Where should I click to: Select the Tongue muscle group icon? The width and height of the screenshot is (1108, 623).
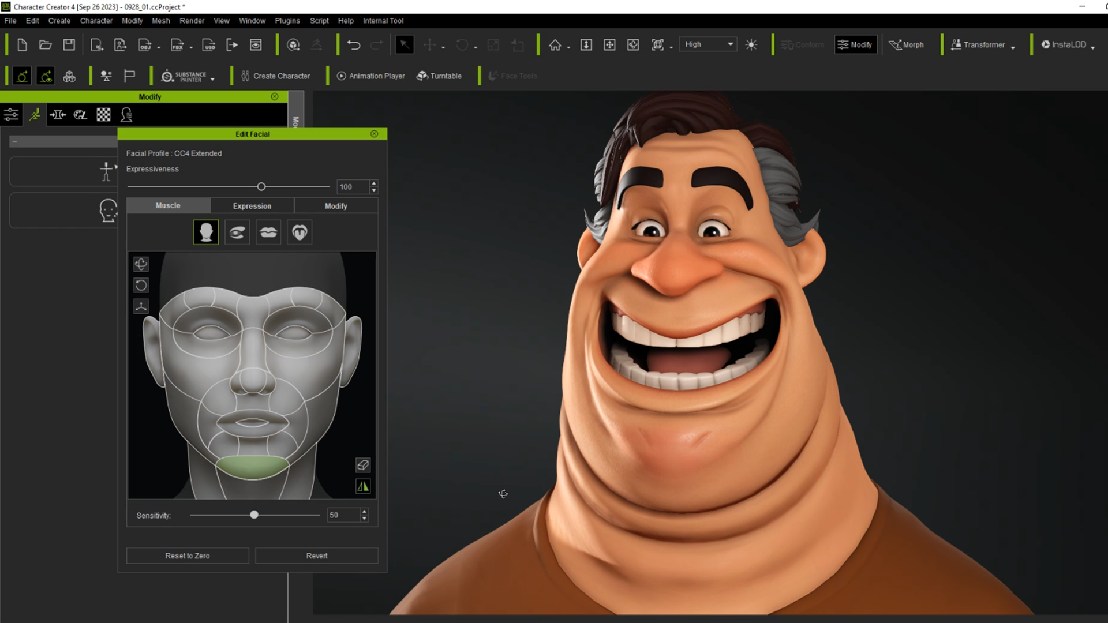299,232
